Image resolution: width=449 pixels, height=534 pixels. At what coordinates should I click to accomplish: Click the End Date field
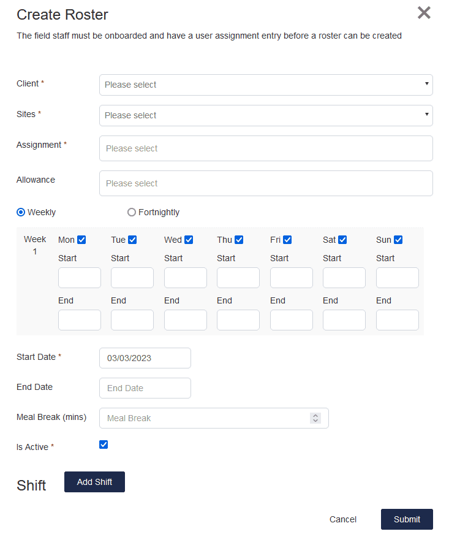tap(145, 388)
